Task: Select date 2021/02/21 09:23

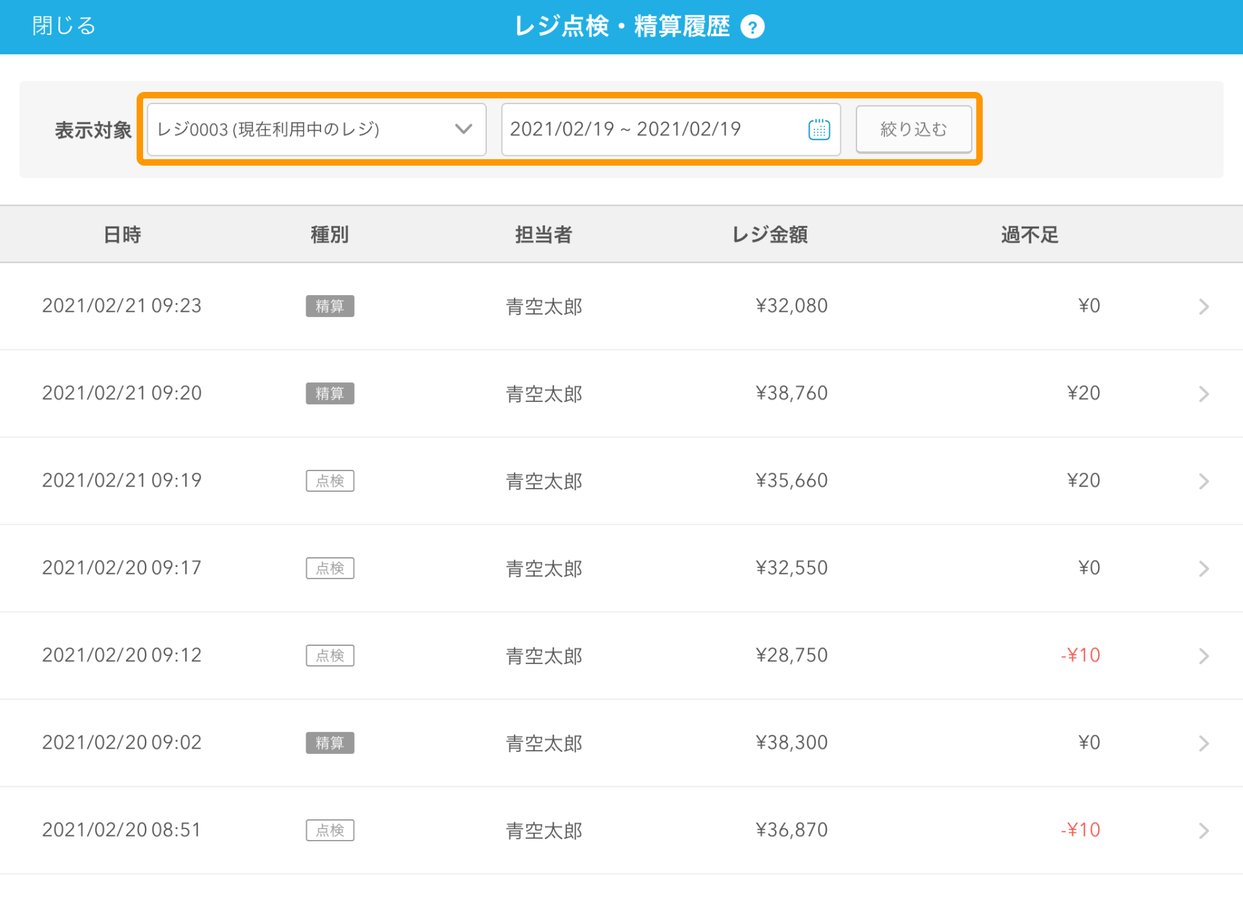Action: click(122, 305)
